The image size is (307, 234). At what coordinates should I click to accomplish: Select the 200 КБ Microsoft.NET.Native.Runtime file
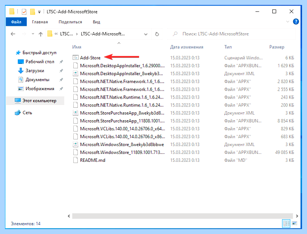(122, 105)
